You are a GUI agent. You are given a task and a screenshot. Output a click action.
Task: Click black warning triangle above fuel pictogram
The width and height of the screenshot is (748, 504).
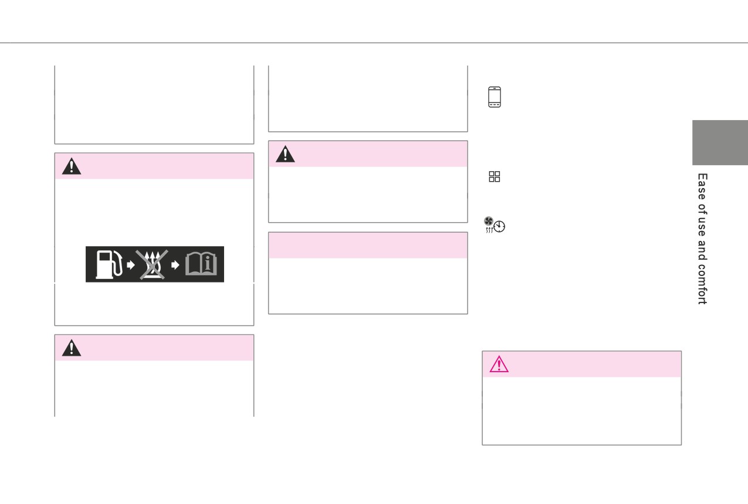(x=72, y=166)
